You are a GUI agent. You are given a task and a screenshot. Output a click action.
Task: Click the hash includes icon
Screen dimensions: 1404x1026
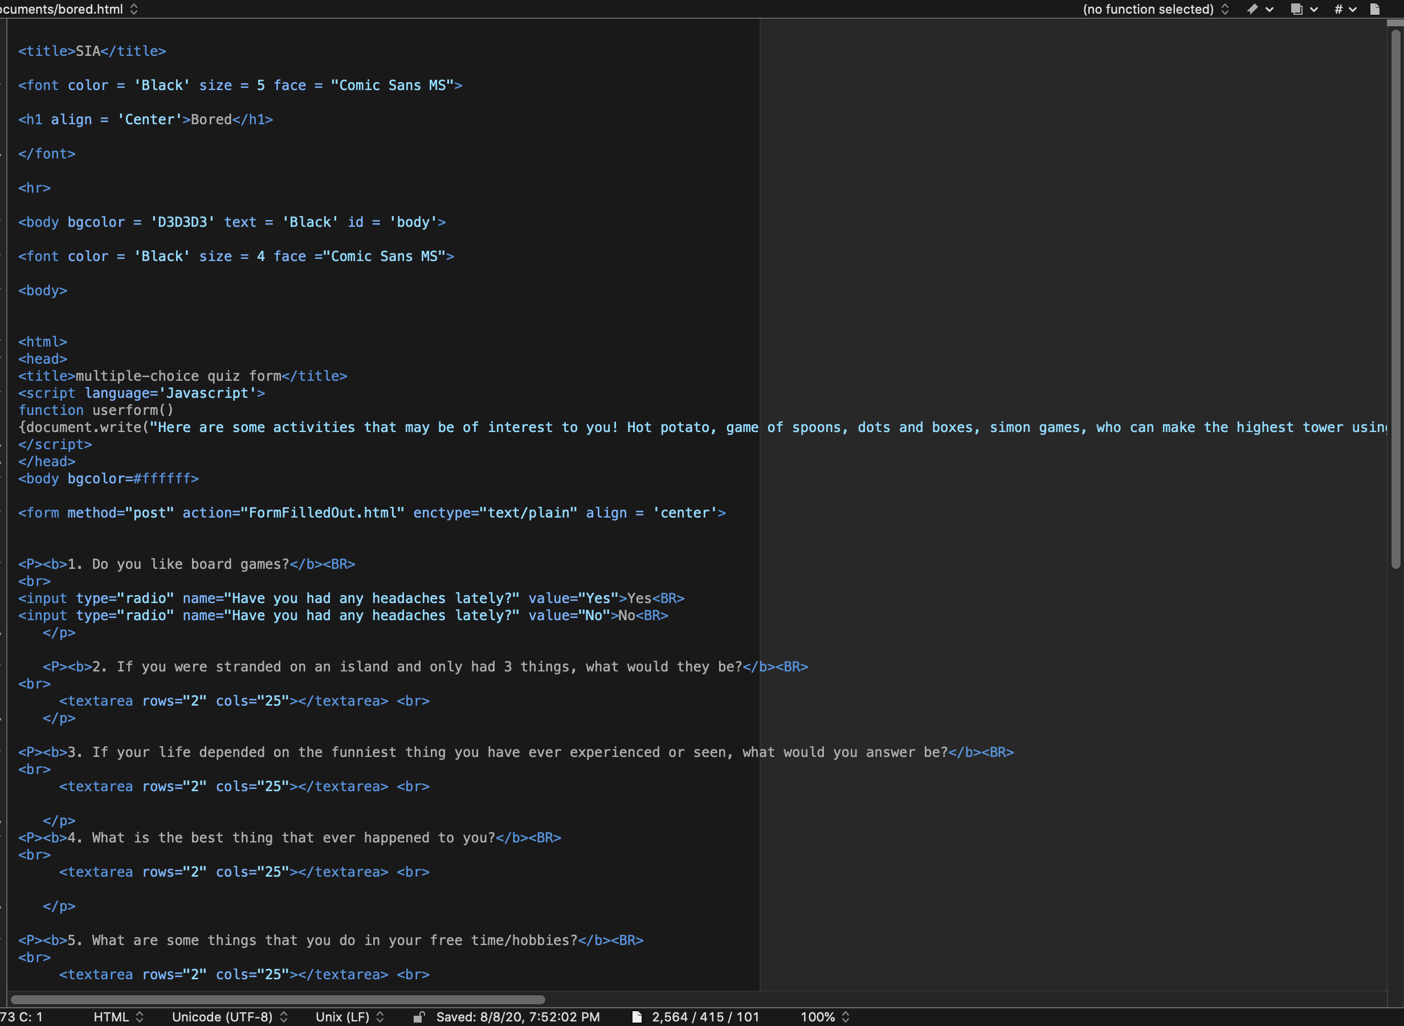[1338, 9]
